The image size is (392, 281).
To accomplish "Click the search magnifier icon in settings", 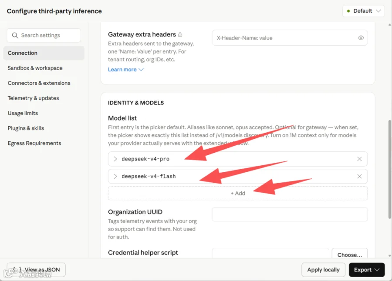I will pos(15,35).
